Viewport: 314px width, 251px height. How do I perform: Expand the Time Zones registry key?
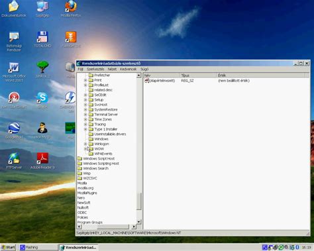pos(85,119)
